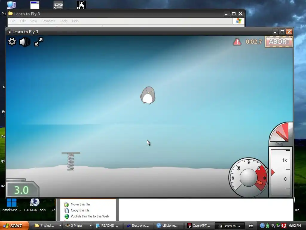306x230 pixels.
Task: Open the game settings gear
Action: tap(12, 42)
